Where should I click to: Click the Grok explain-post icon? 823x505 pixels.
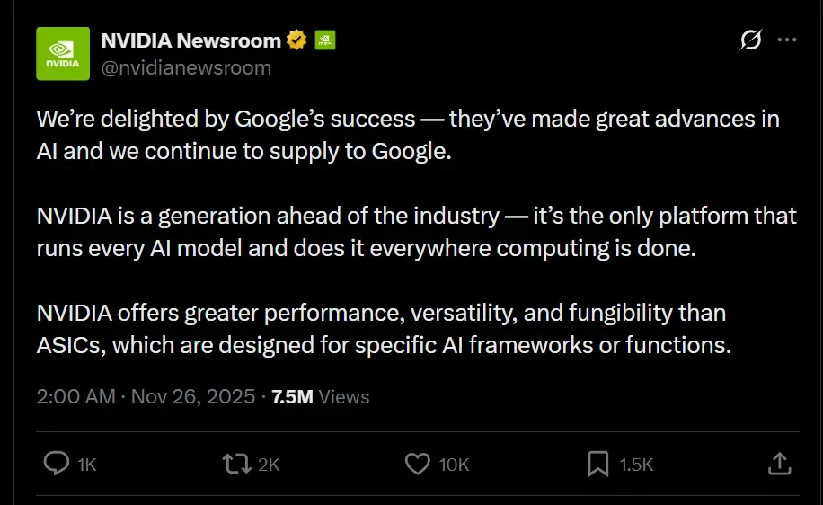coord(750,40)
